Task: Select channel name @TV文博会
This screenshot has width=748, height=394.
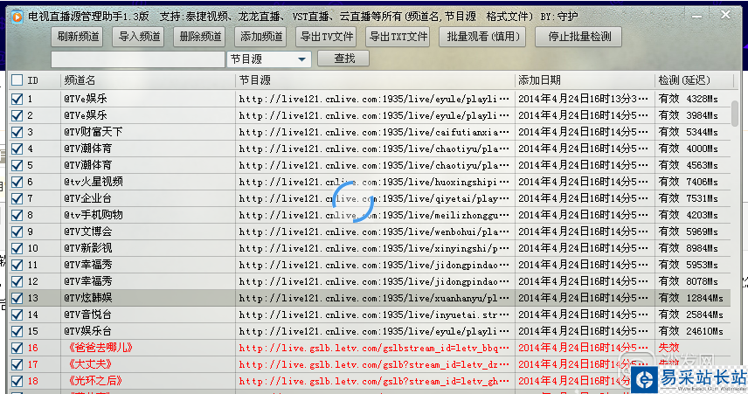Action: (87, 232)
